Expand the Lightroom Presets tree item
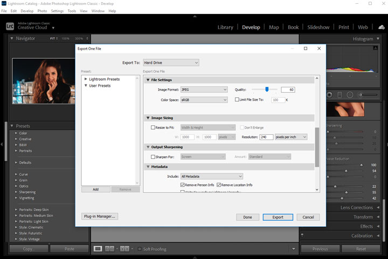The width and height of the screenshot is (388, 259). click(x=86, y=79)
